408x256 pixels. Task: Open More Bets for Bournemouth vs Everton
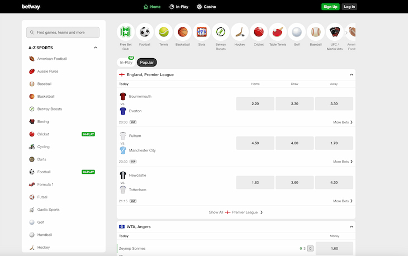click(x=343, y=122)
